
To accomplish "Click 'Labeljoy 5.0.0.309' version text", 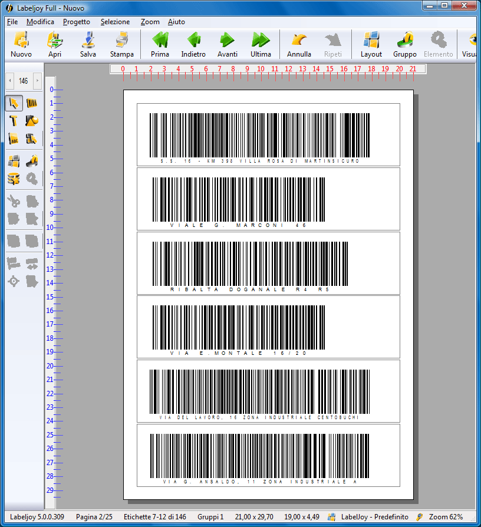I will click(37, 517).
